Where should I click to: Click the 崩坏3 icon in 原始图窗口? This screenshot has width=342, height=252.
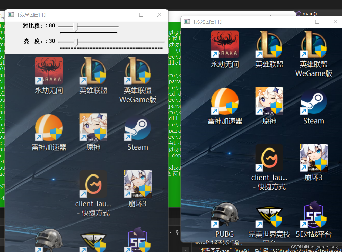coord(314,158)
